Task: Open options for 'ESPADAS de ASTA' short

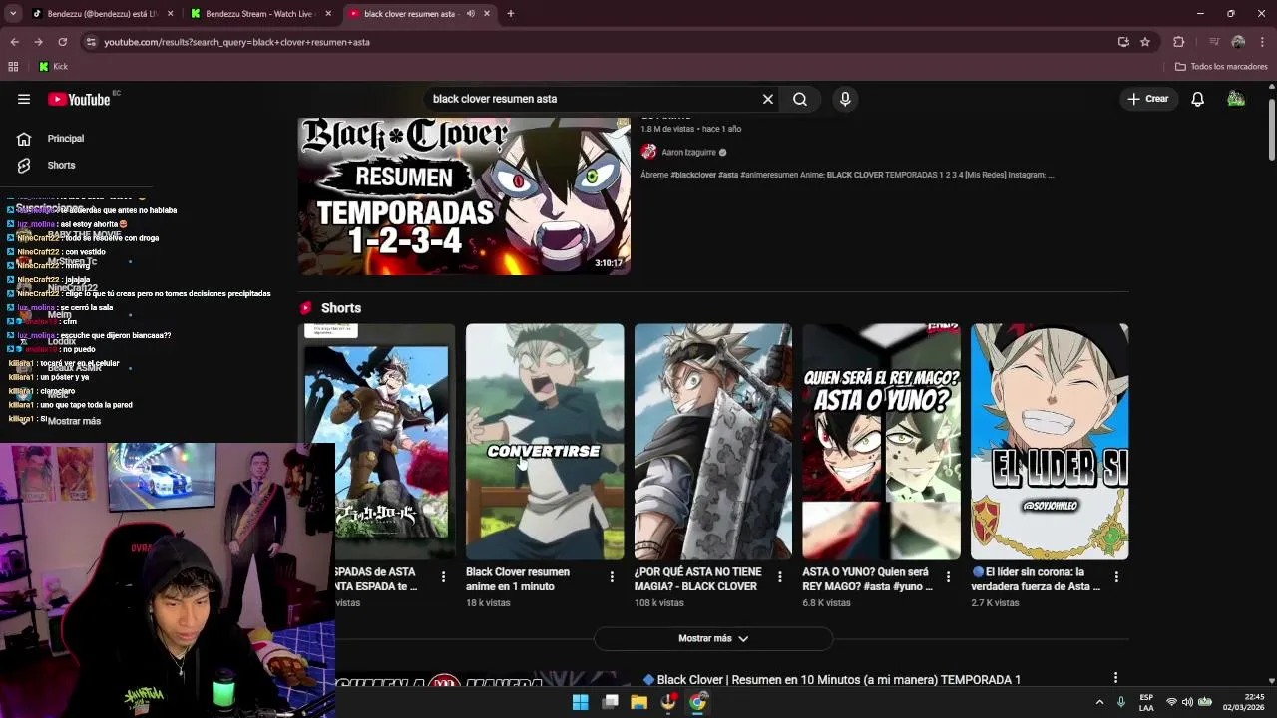Action: click(443, 576)
